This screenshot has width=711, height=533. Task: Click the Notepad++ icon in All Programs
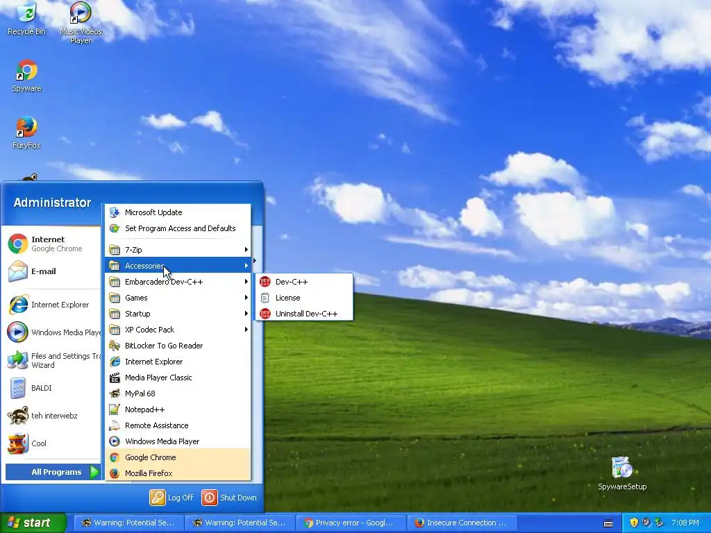point(115,409)
